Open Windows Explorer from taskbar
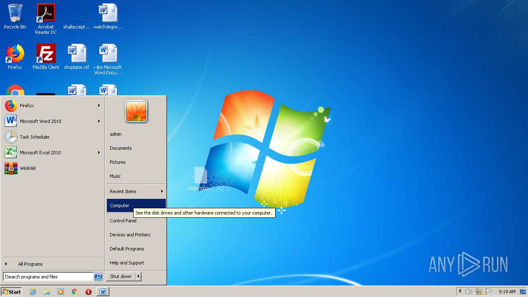This screenshot has height=297, width=528. (47, 292)
